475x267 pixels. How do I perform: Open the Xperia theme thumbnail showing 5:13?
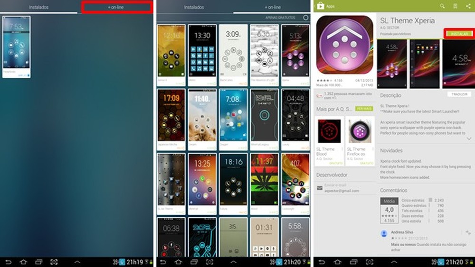tap(295, 55)
